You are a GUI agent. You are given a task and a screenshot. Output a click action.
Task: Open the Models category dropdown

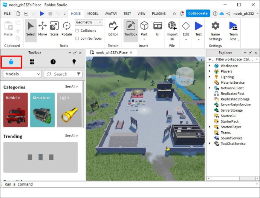(22, 74)
